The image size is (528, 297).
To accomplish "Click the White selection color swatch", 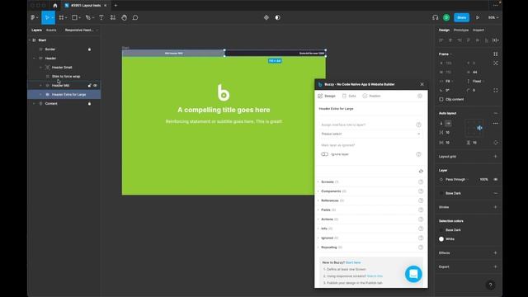I will [441, 239].
